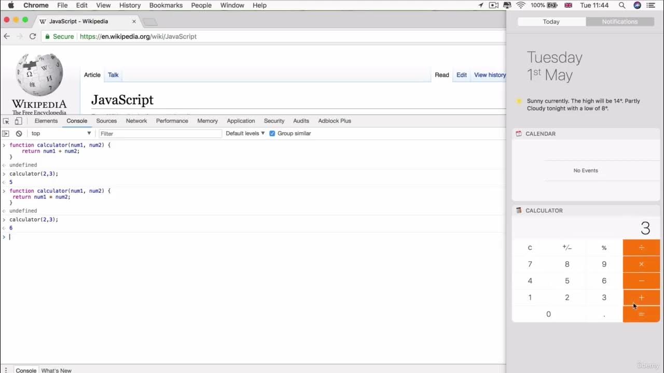The height and width of the screenshot is (373, 664).
Task: Click the calculator 0 key
Action: (x=549, y=314)
